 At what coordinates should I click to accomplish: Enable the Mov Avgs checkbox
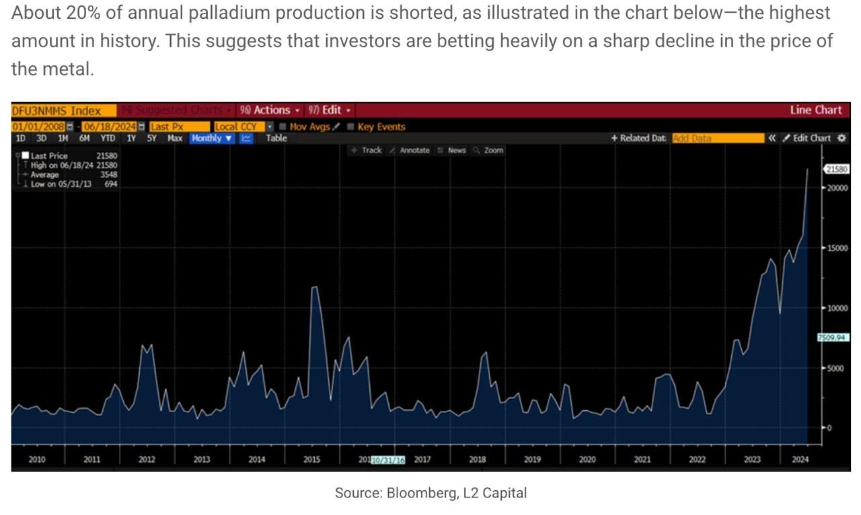click(x=283, y=127)
